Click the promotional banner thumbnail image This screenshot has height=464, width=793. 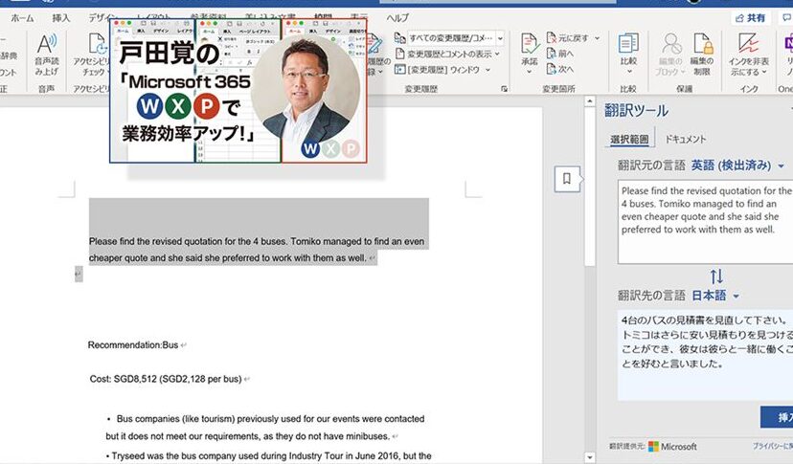[238, 91]
